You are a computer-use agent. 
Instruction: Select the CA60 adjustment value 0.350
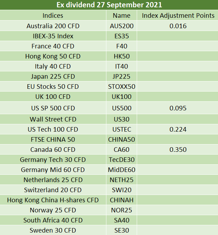click(x=178, y=150)
